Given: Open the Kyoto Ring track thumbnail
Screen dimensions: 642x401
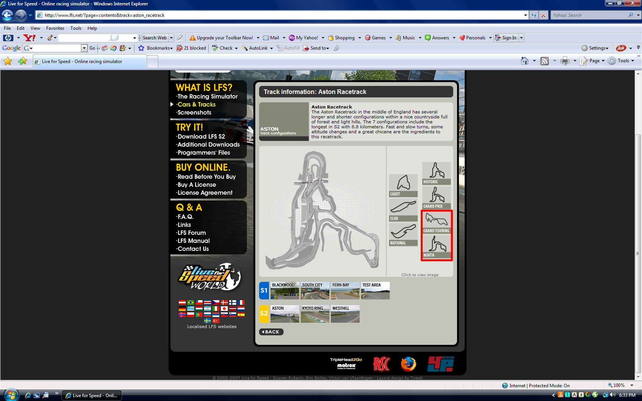Looking at the screenshot, I should click(315, 314).
